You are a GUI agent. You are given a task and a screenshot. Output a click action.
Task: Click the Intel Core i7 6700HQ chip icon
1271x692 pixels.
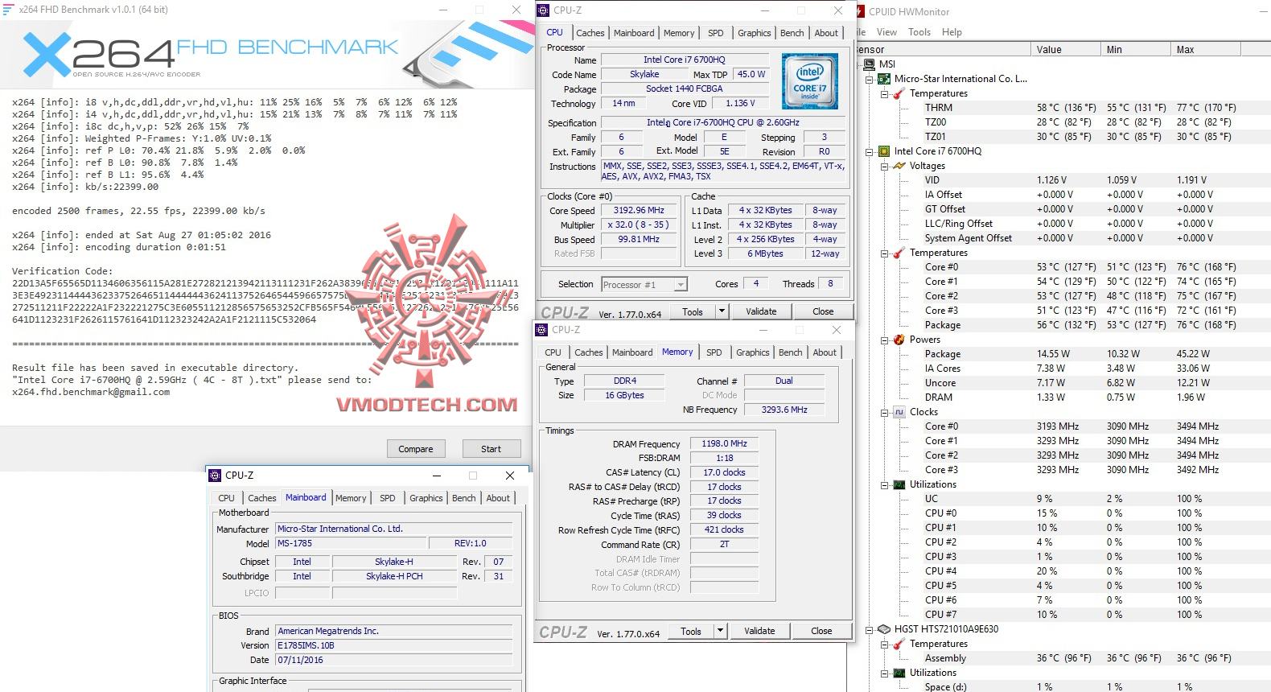click(884, 151)
